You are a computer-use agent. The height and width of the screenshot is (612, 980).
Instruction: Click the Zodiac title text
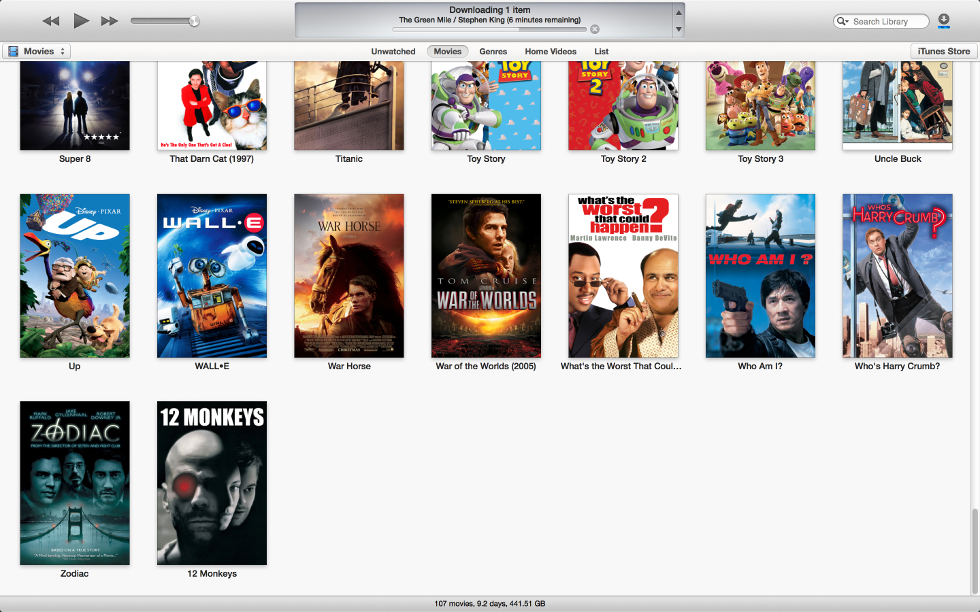click(75, 574)
